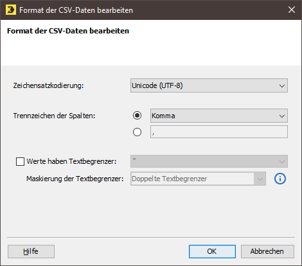Viewport: 302px width, 266px height.
Task: Open the Komma column separator dropdown
Action: pos(219,116)
